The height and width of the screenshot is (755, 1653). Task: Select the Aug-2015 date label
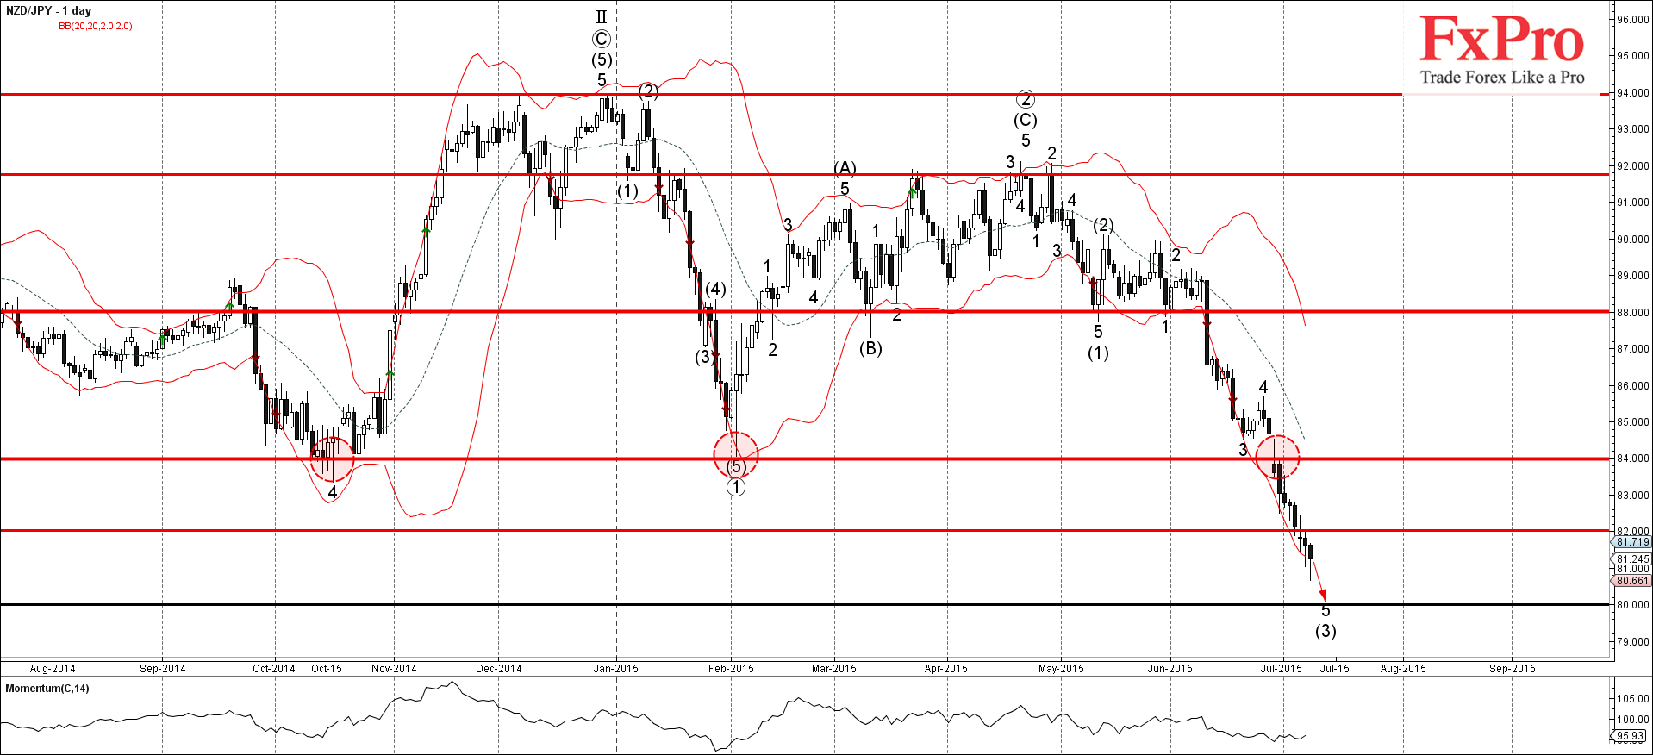[1403, 669]
